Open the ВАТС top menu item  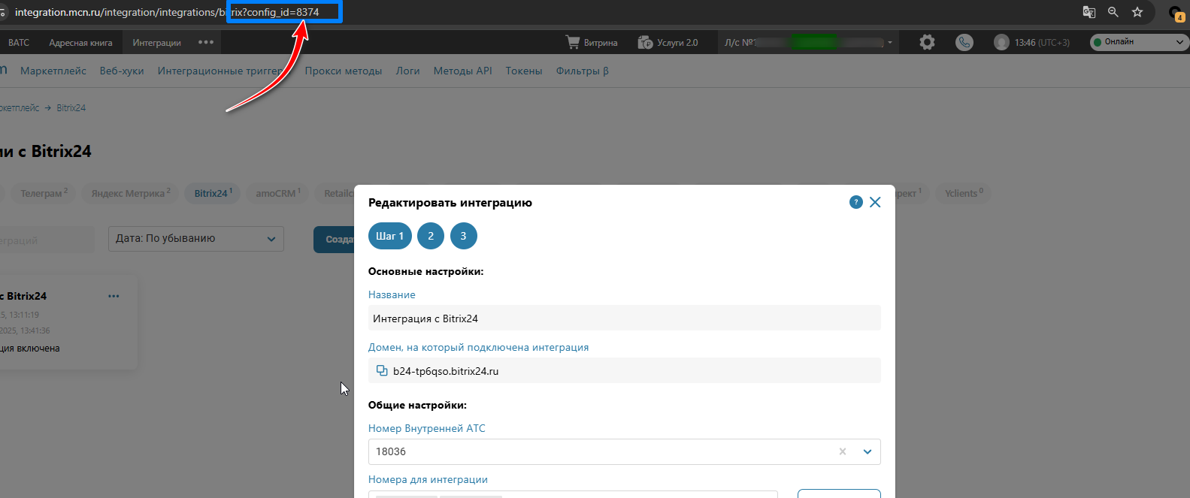pyautogui.click(x=19, y=43)
